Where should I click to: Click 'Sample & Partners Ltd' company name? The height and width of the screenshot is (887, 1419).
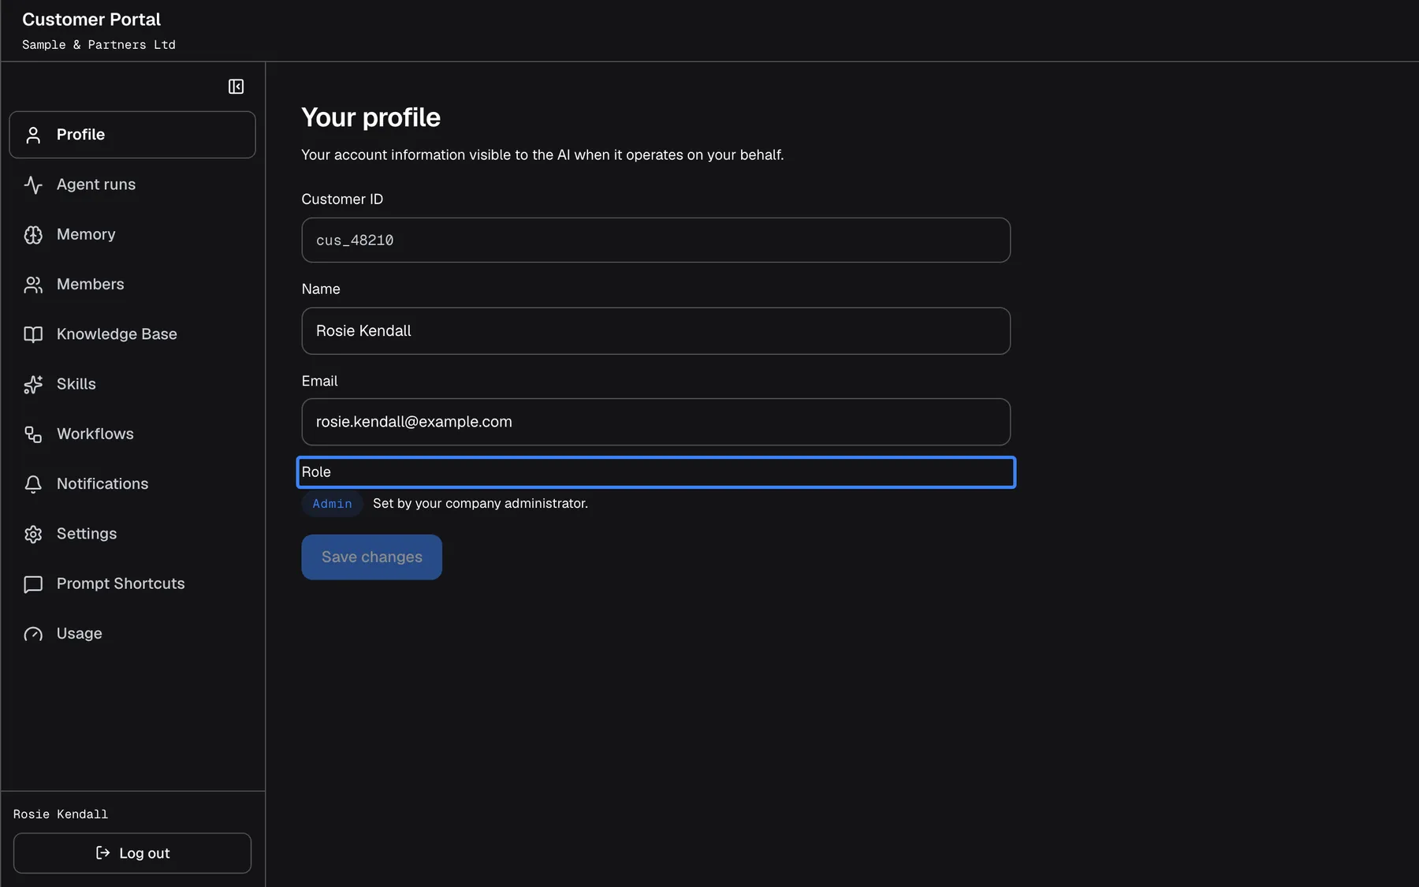[x=99, y=45]
